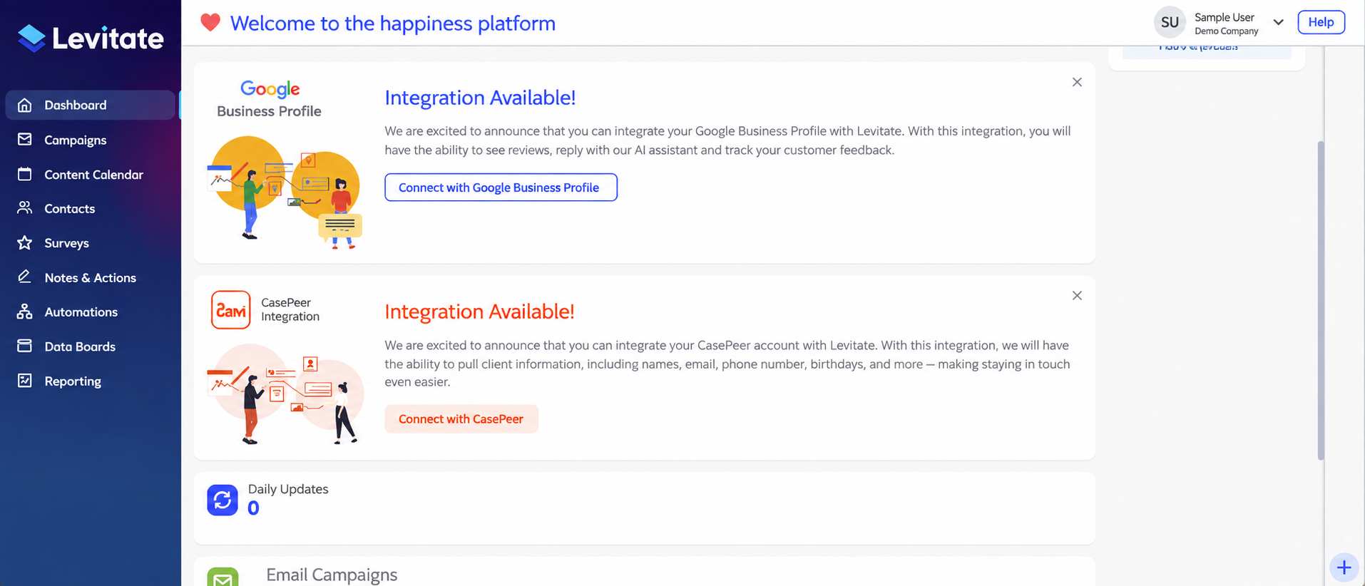Click the Reporting chart icon
The height and width of the screenshot is (586, 1365).
25,381
